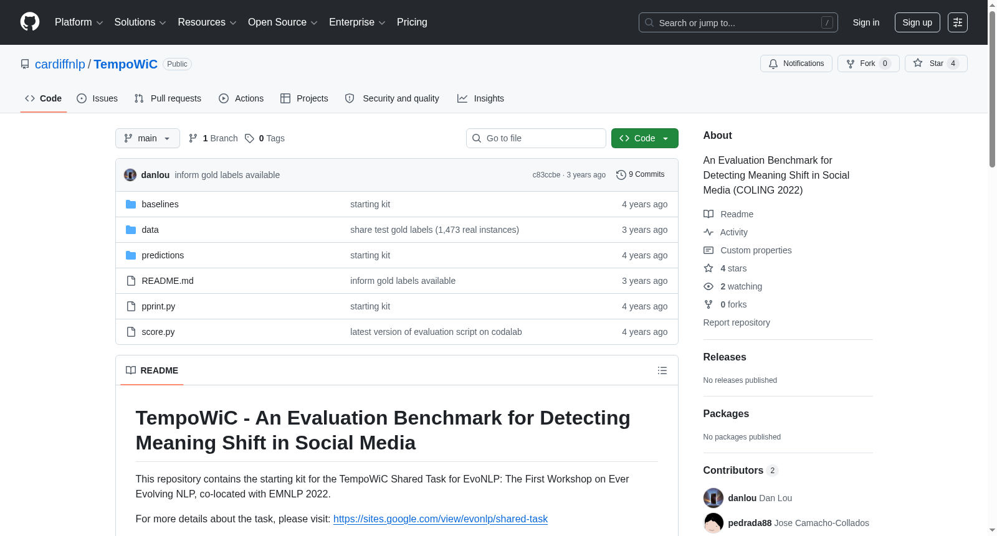This screenshot has height=536, width=997.
Task: Open the Security and quality tab
Action: click(x=392, y=98)
